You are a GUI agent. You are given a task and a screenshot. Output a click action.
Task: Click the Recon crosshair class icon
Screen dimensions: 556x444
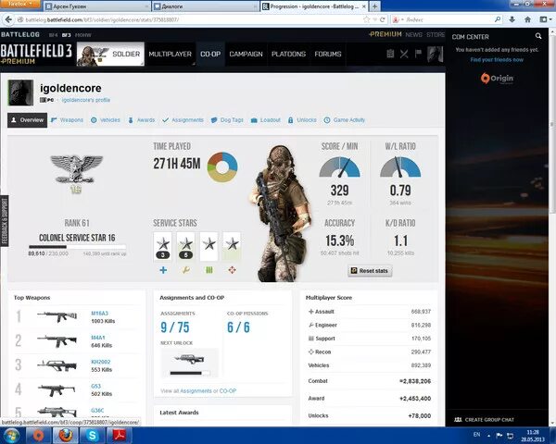pos(232,270)
